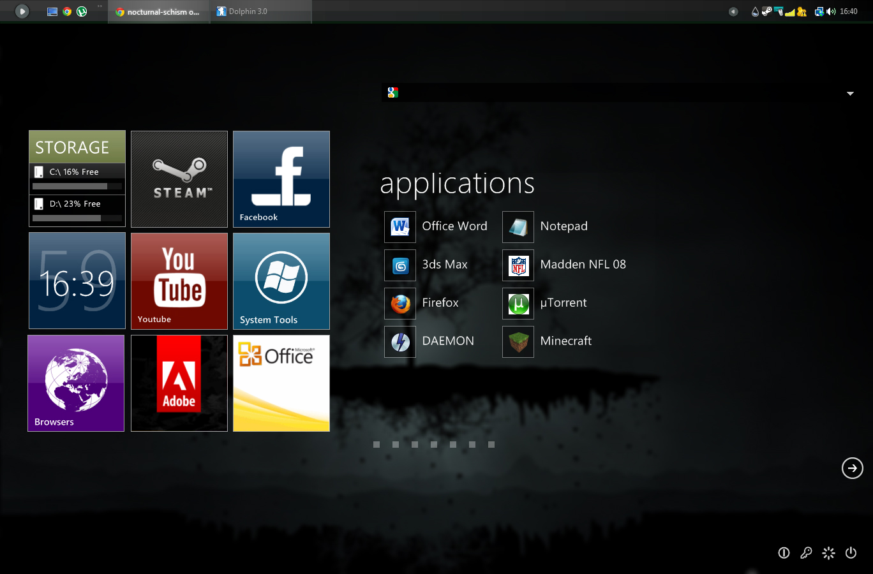Expand quick launch overflow chevron
The image size is (873, 574).
point(100,7)
